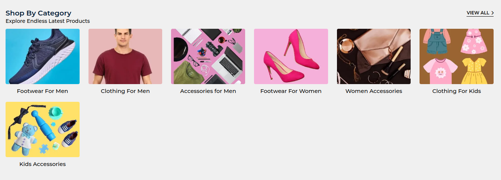Select the Footwear For Men label

(x=43, y=91)
